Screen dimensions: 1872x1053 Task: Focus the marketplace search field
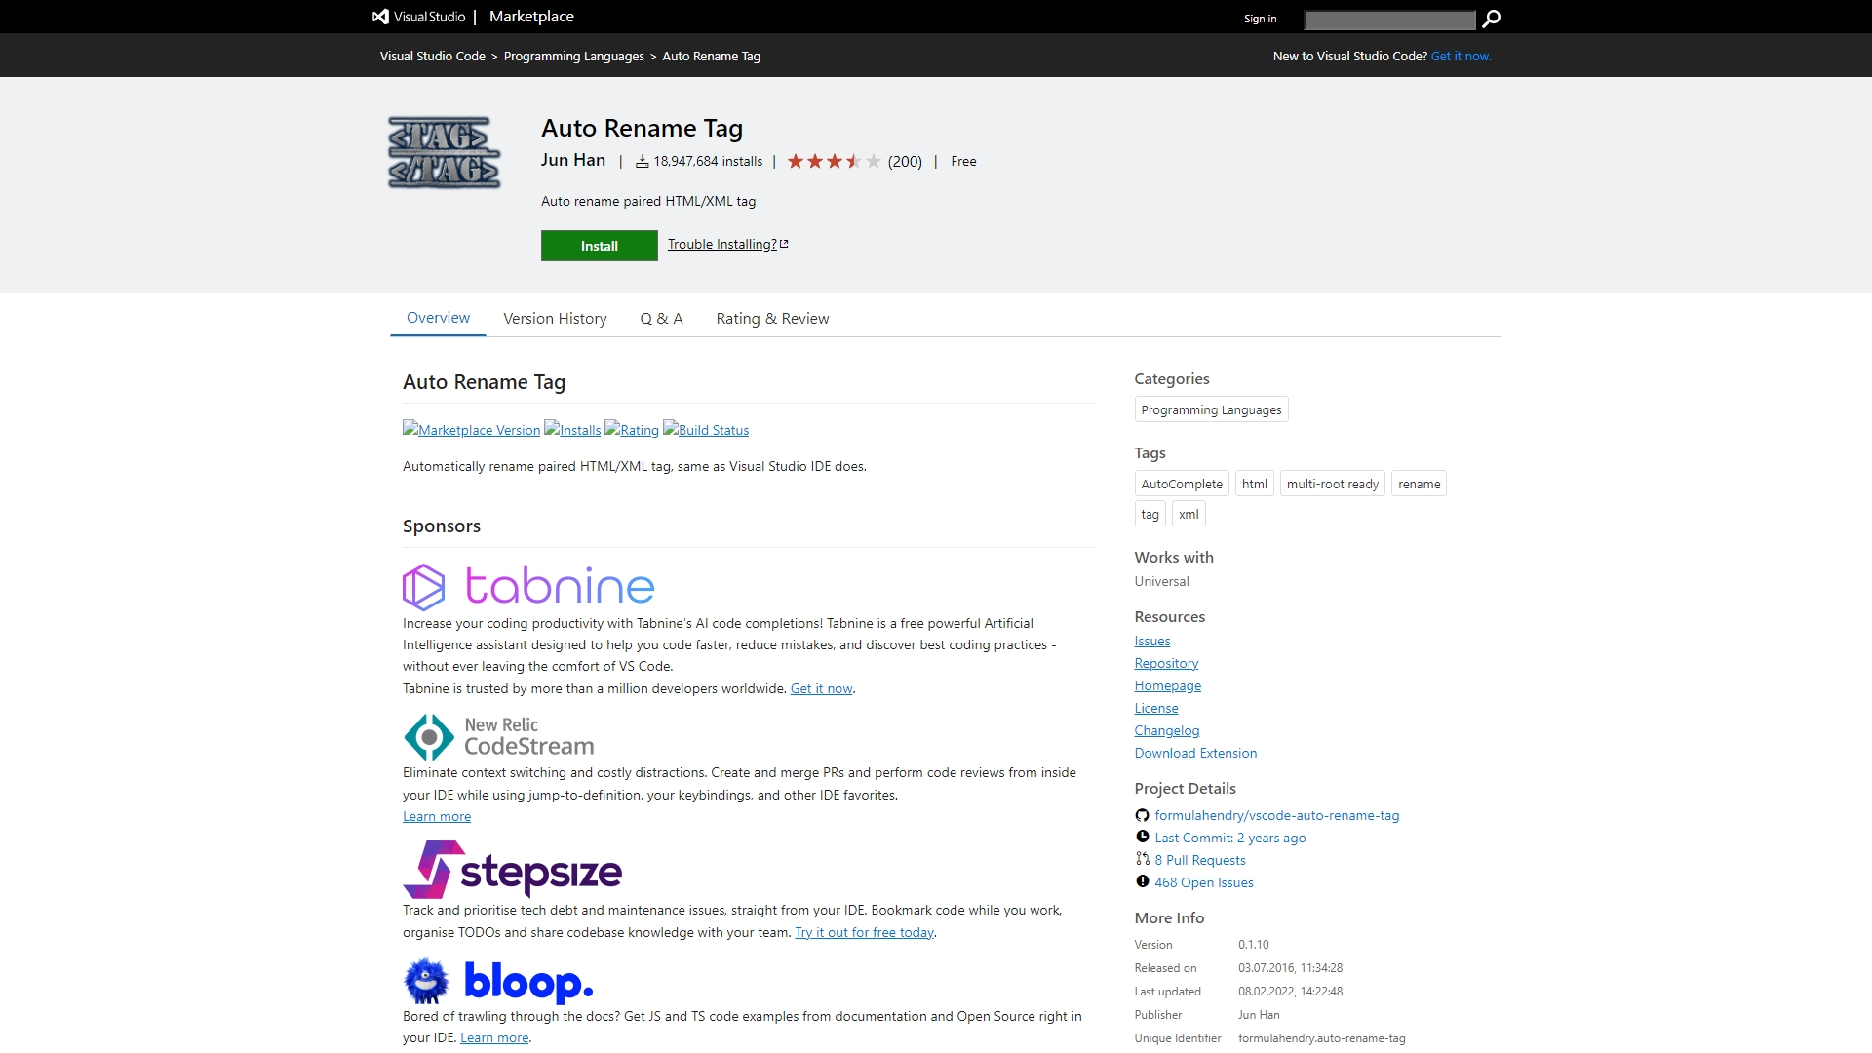[x=1389, y=19]
